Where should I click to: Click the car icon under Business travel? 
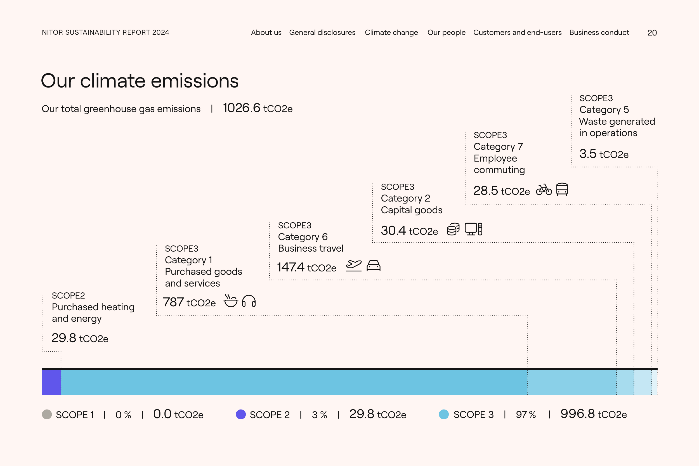point(374,266)
